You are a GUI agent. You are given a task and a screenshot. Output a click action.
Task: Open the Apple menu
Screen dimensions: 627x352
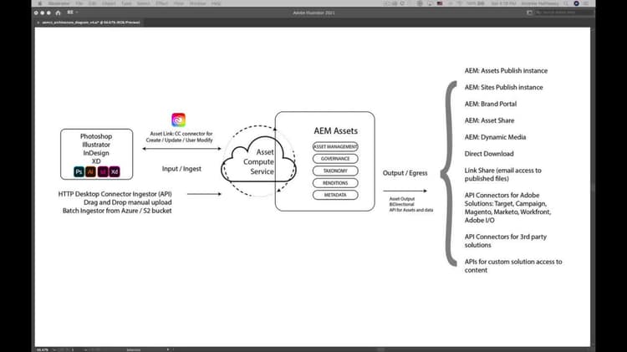(39, 3)
